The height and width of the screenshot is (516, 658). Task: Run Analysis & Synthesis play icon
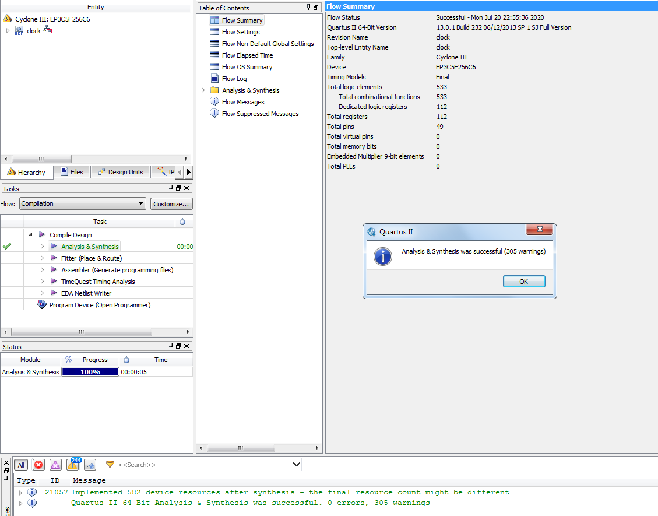(54, 246)
